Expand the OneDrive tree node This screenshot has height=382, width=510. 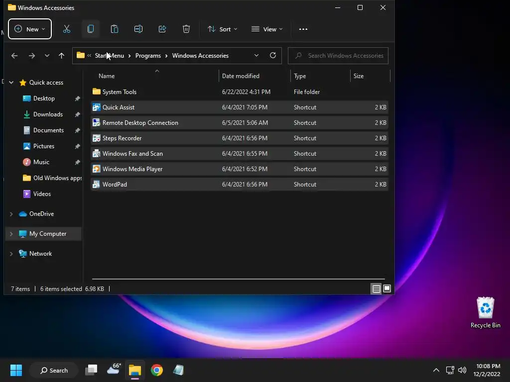(x=11, y=214)
